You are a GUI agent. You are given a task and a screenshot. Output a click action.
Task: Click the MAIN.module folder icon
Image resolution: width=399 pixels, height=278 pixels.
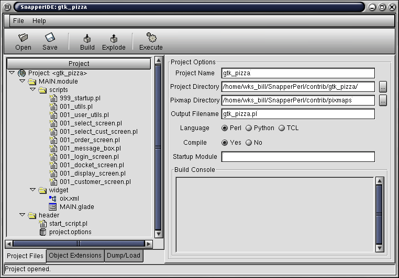pyautogui.click(x=32, y=82)
